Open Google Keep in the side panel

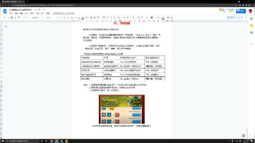coord(251,26)
